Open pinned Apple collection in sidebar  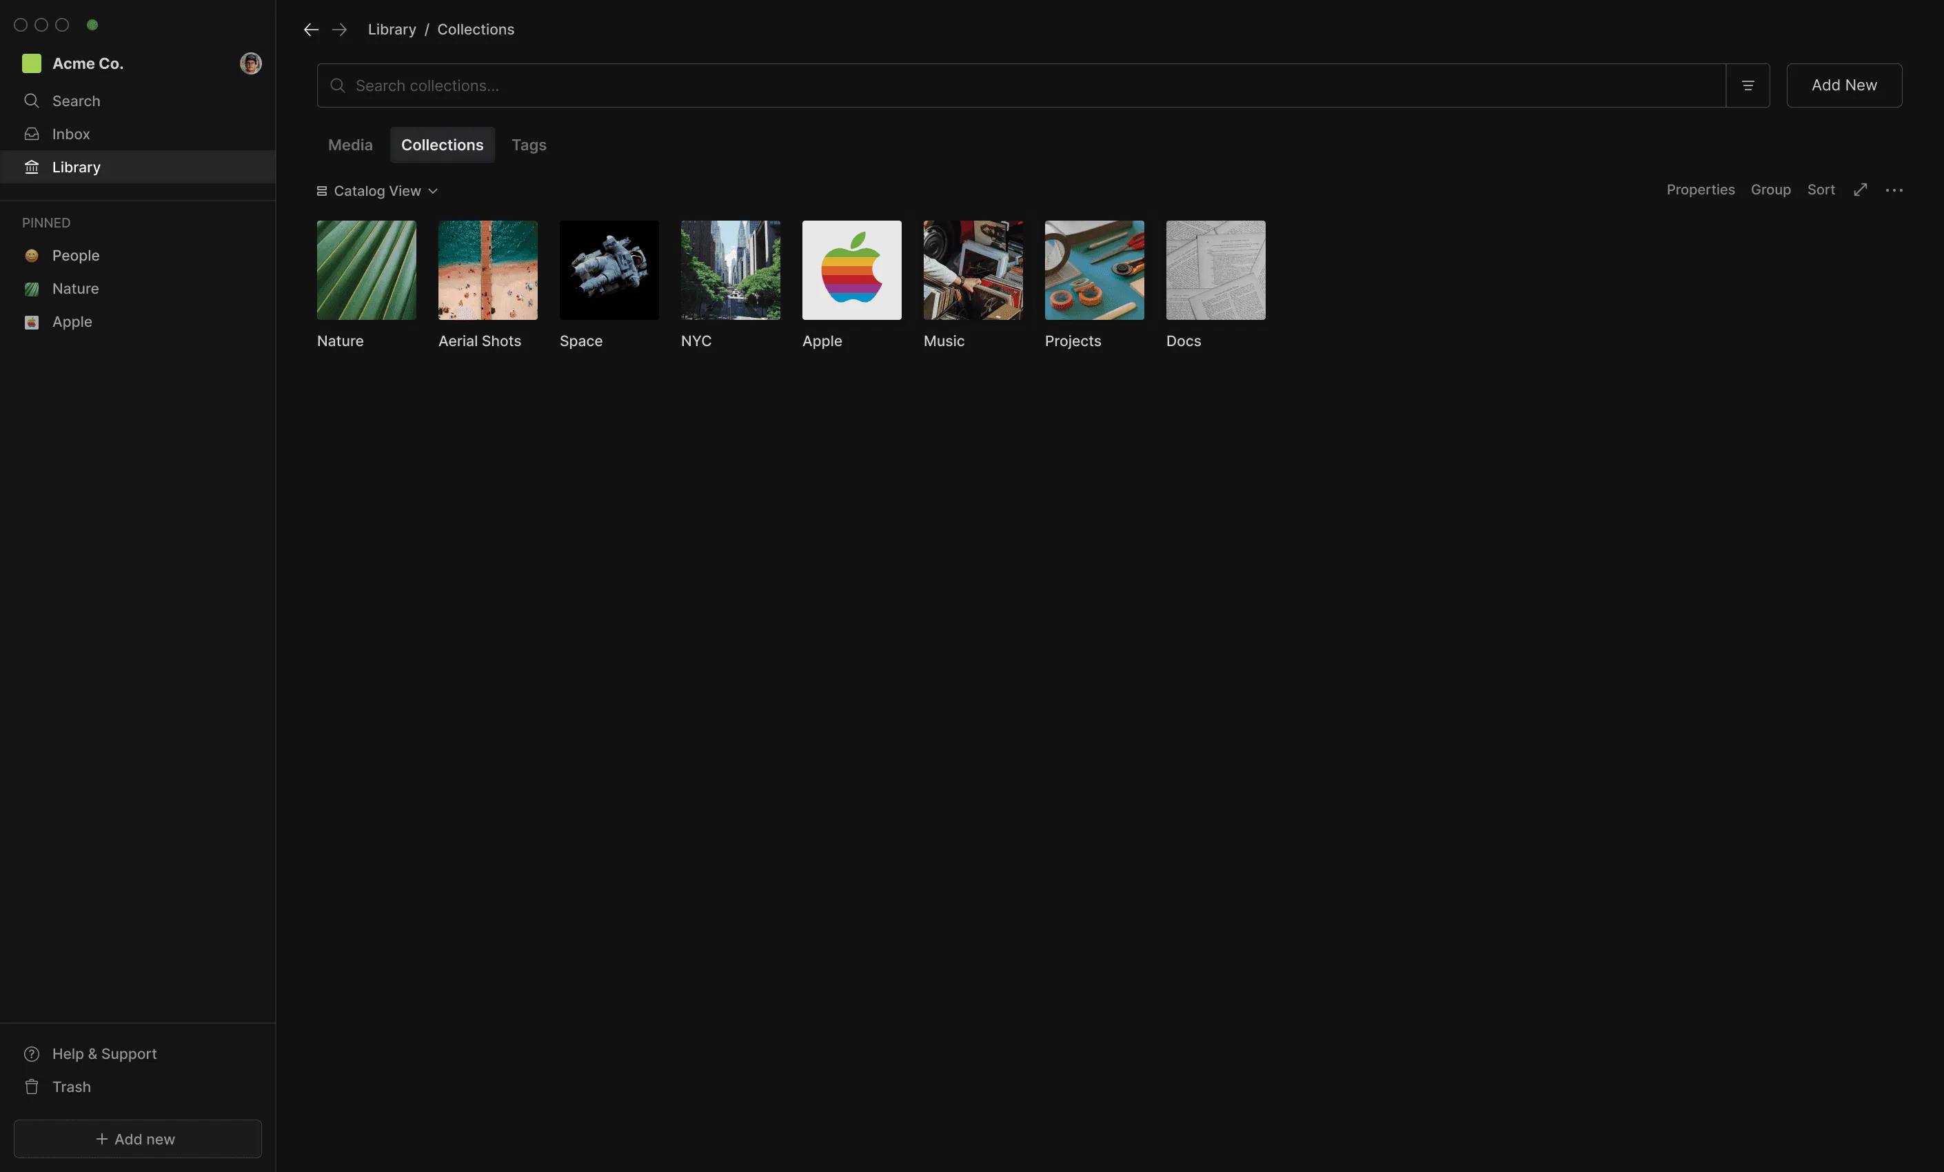tap(137, 322)
